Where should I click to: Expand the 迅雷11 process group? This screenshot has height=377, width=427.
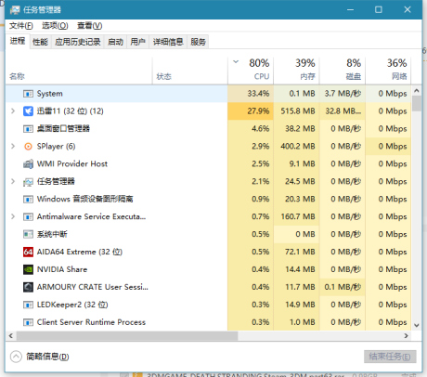pos(13,110)
